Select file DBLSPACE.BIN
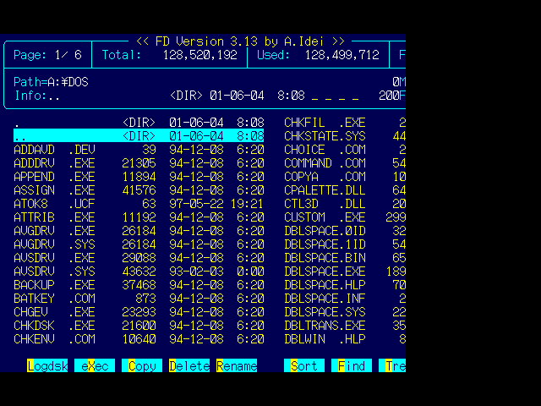 coord(345,257)
